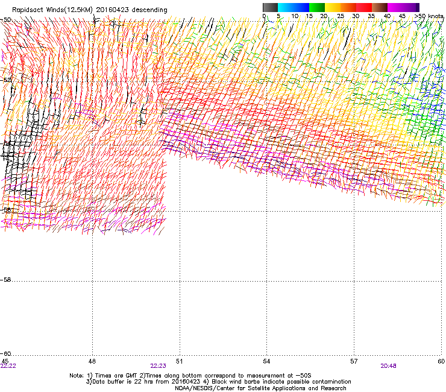Viewport: 446px width, 392px height.
Task: Click the '25' legend scale label
Action: coord(341,16)
